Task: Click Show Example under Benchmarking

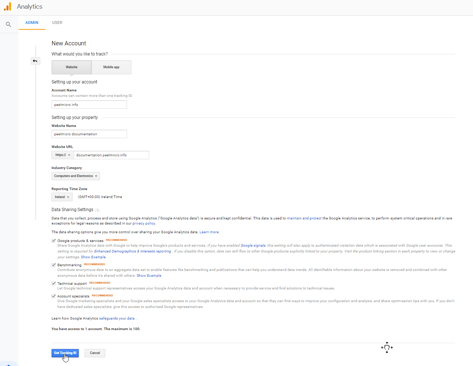Action: pyautogui.click(x=149, y=276)
